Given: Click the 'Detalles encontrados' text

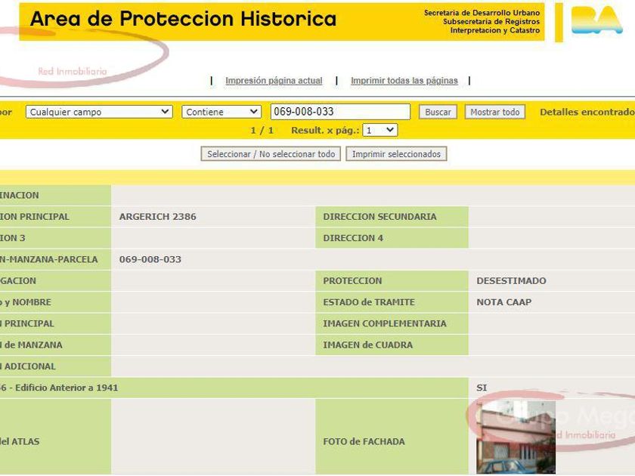Looking at the screenshot, I should coord(587,112).
